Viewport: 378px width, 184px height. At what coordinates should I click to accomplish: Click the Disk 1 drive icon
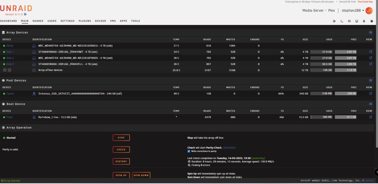point(34,52)
